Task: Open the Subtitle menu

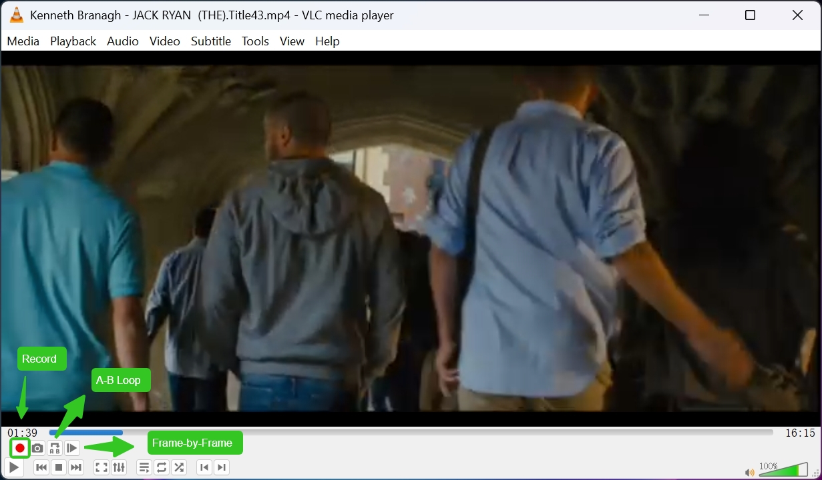Action: [210, 41]
